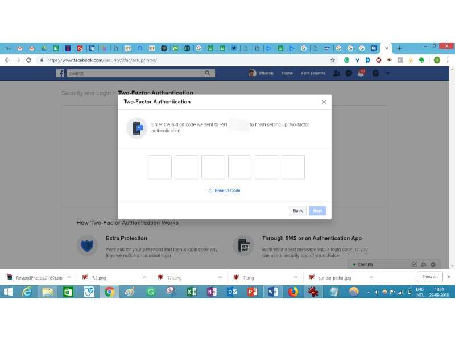Click the last code digit box
The width and height of the screenshot is (455, 341).
pyautogui.click(x=293, y=167)
